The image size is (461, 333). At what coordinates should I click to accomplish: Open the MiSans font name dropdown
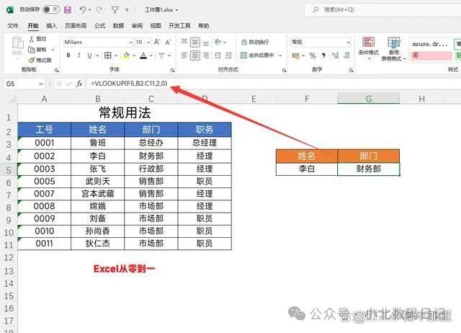click(131, 43)
